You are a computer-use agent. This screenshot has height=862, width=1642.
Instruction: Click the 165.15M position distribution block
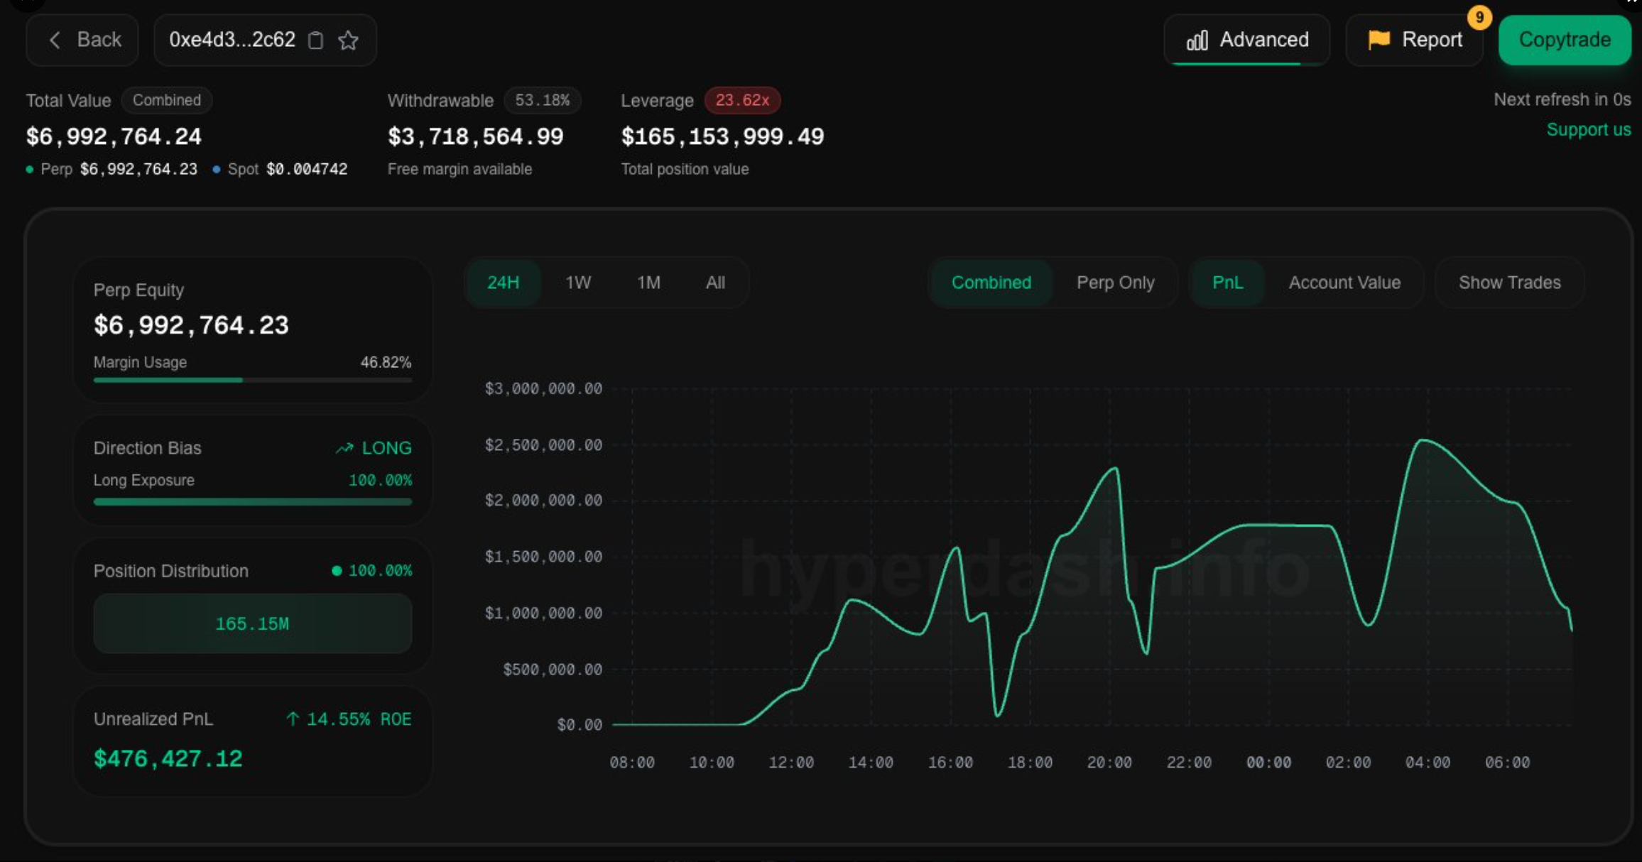[x=252, y=623]
